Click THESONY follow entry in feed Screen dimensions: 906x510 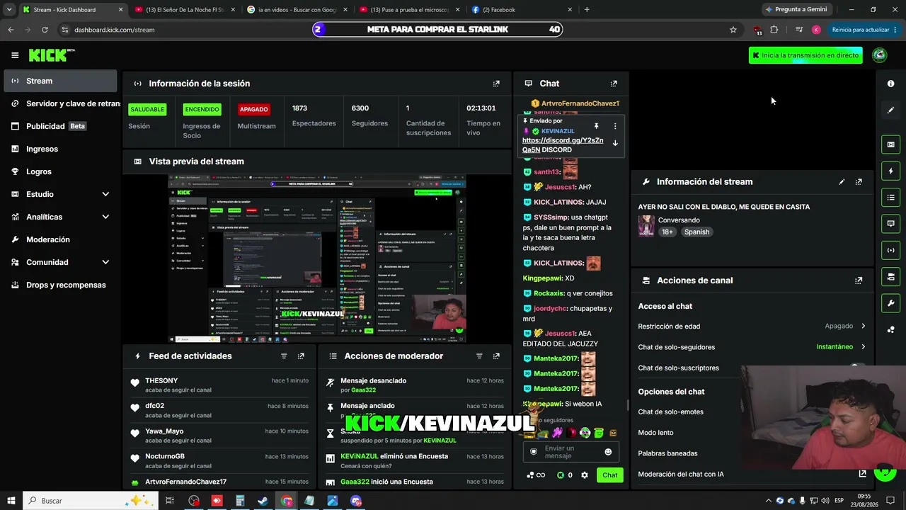point(219,385)
